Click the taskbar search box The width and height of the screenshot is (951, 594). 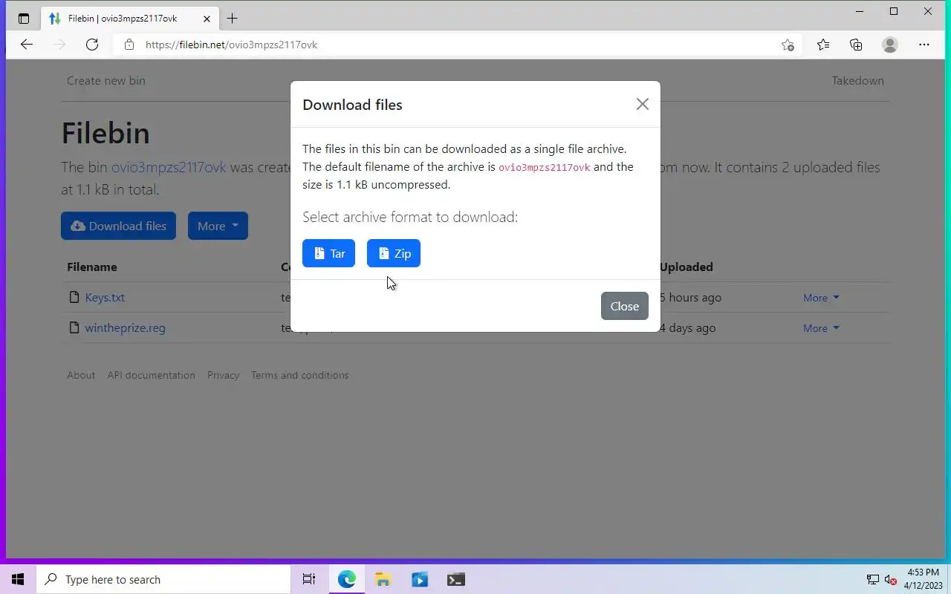tap(163, 579)
